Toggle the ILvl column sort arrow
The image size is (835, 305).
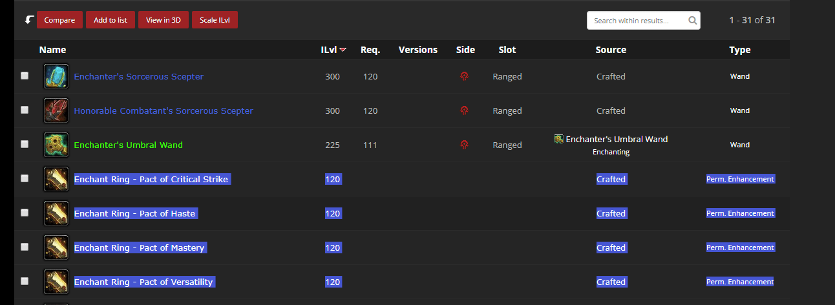point(343,50)
